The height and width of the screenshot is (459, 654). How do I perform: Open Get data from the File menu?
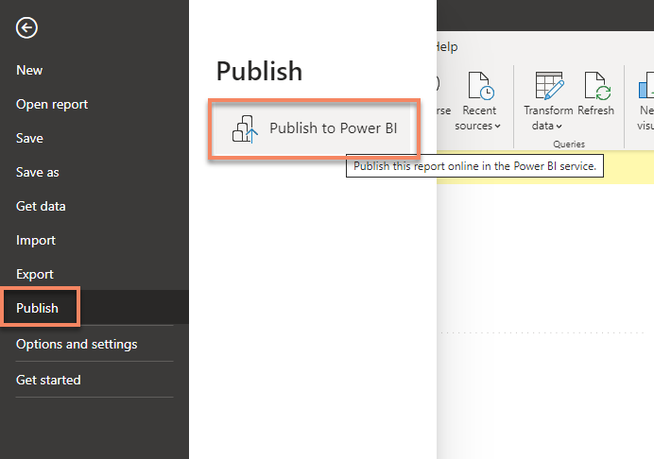(x=41, y=206)
